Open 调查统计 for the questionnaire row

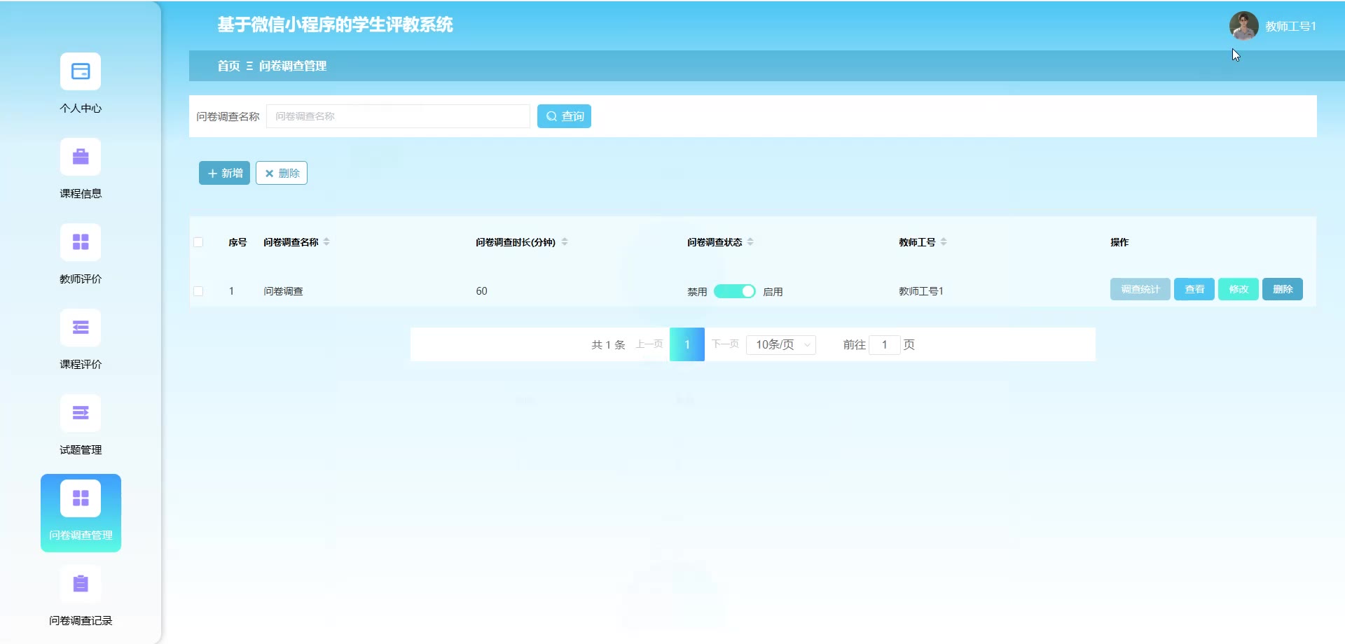(1140, 289)
